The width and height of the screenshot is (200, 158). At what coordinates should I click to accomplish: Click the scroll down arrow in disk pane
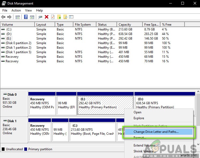(x=198, y=144)
